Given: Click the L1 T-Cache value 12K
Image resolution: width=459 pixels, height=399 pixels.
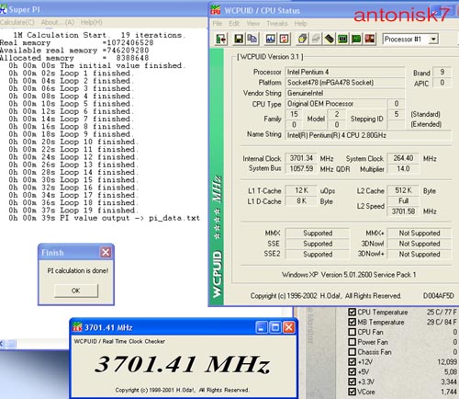Looking at the screenshot, I should coord(301,190).
